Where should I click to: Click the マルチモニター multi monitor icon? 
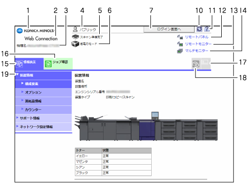tap(180, 51)
